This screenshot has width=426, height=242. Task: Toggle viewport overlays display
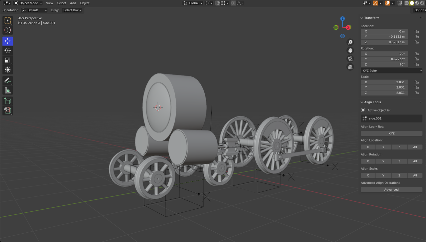[x=388, y=3]
